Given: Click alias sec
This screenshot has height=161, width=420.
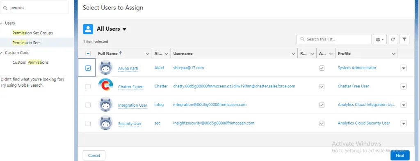Looking at the screenshot, I should pos(157,123).
